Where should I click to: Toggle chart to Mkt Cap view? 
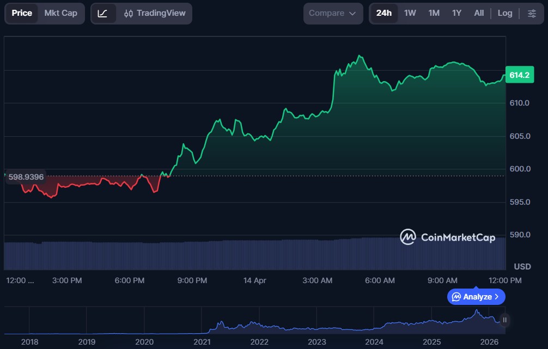point(60,13)
